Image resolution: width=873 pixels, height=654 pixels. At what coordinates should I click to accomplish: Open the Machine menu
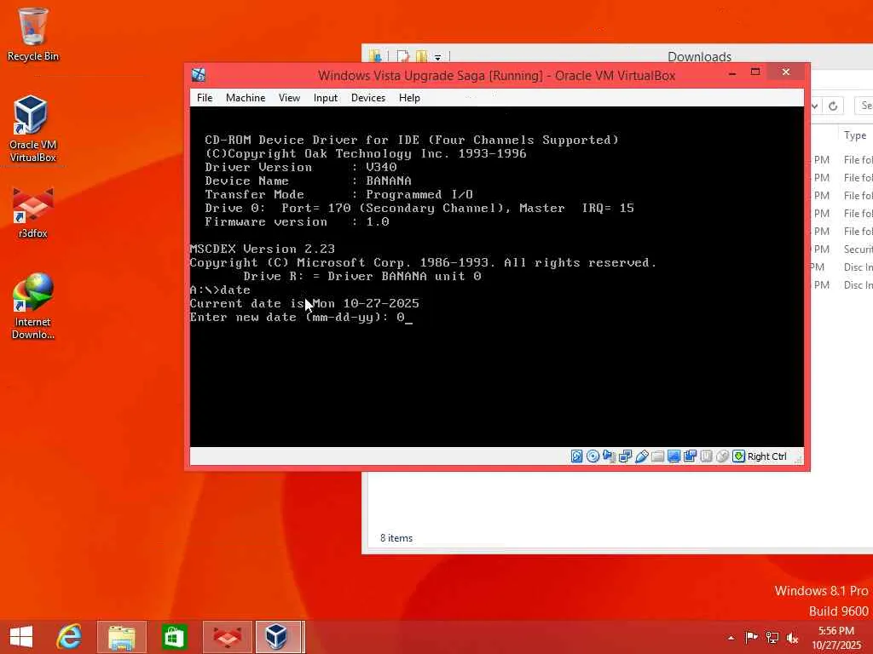pos(246,98)
